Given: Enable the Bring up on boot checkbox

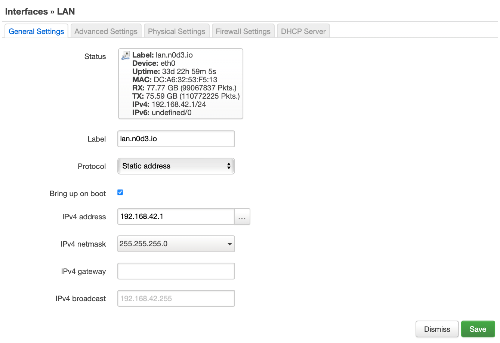Looking at the screenshot, I should coord(120,192).
